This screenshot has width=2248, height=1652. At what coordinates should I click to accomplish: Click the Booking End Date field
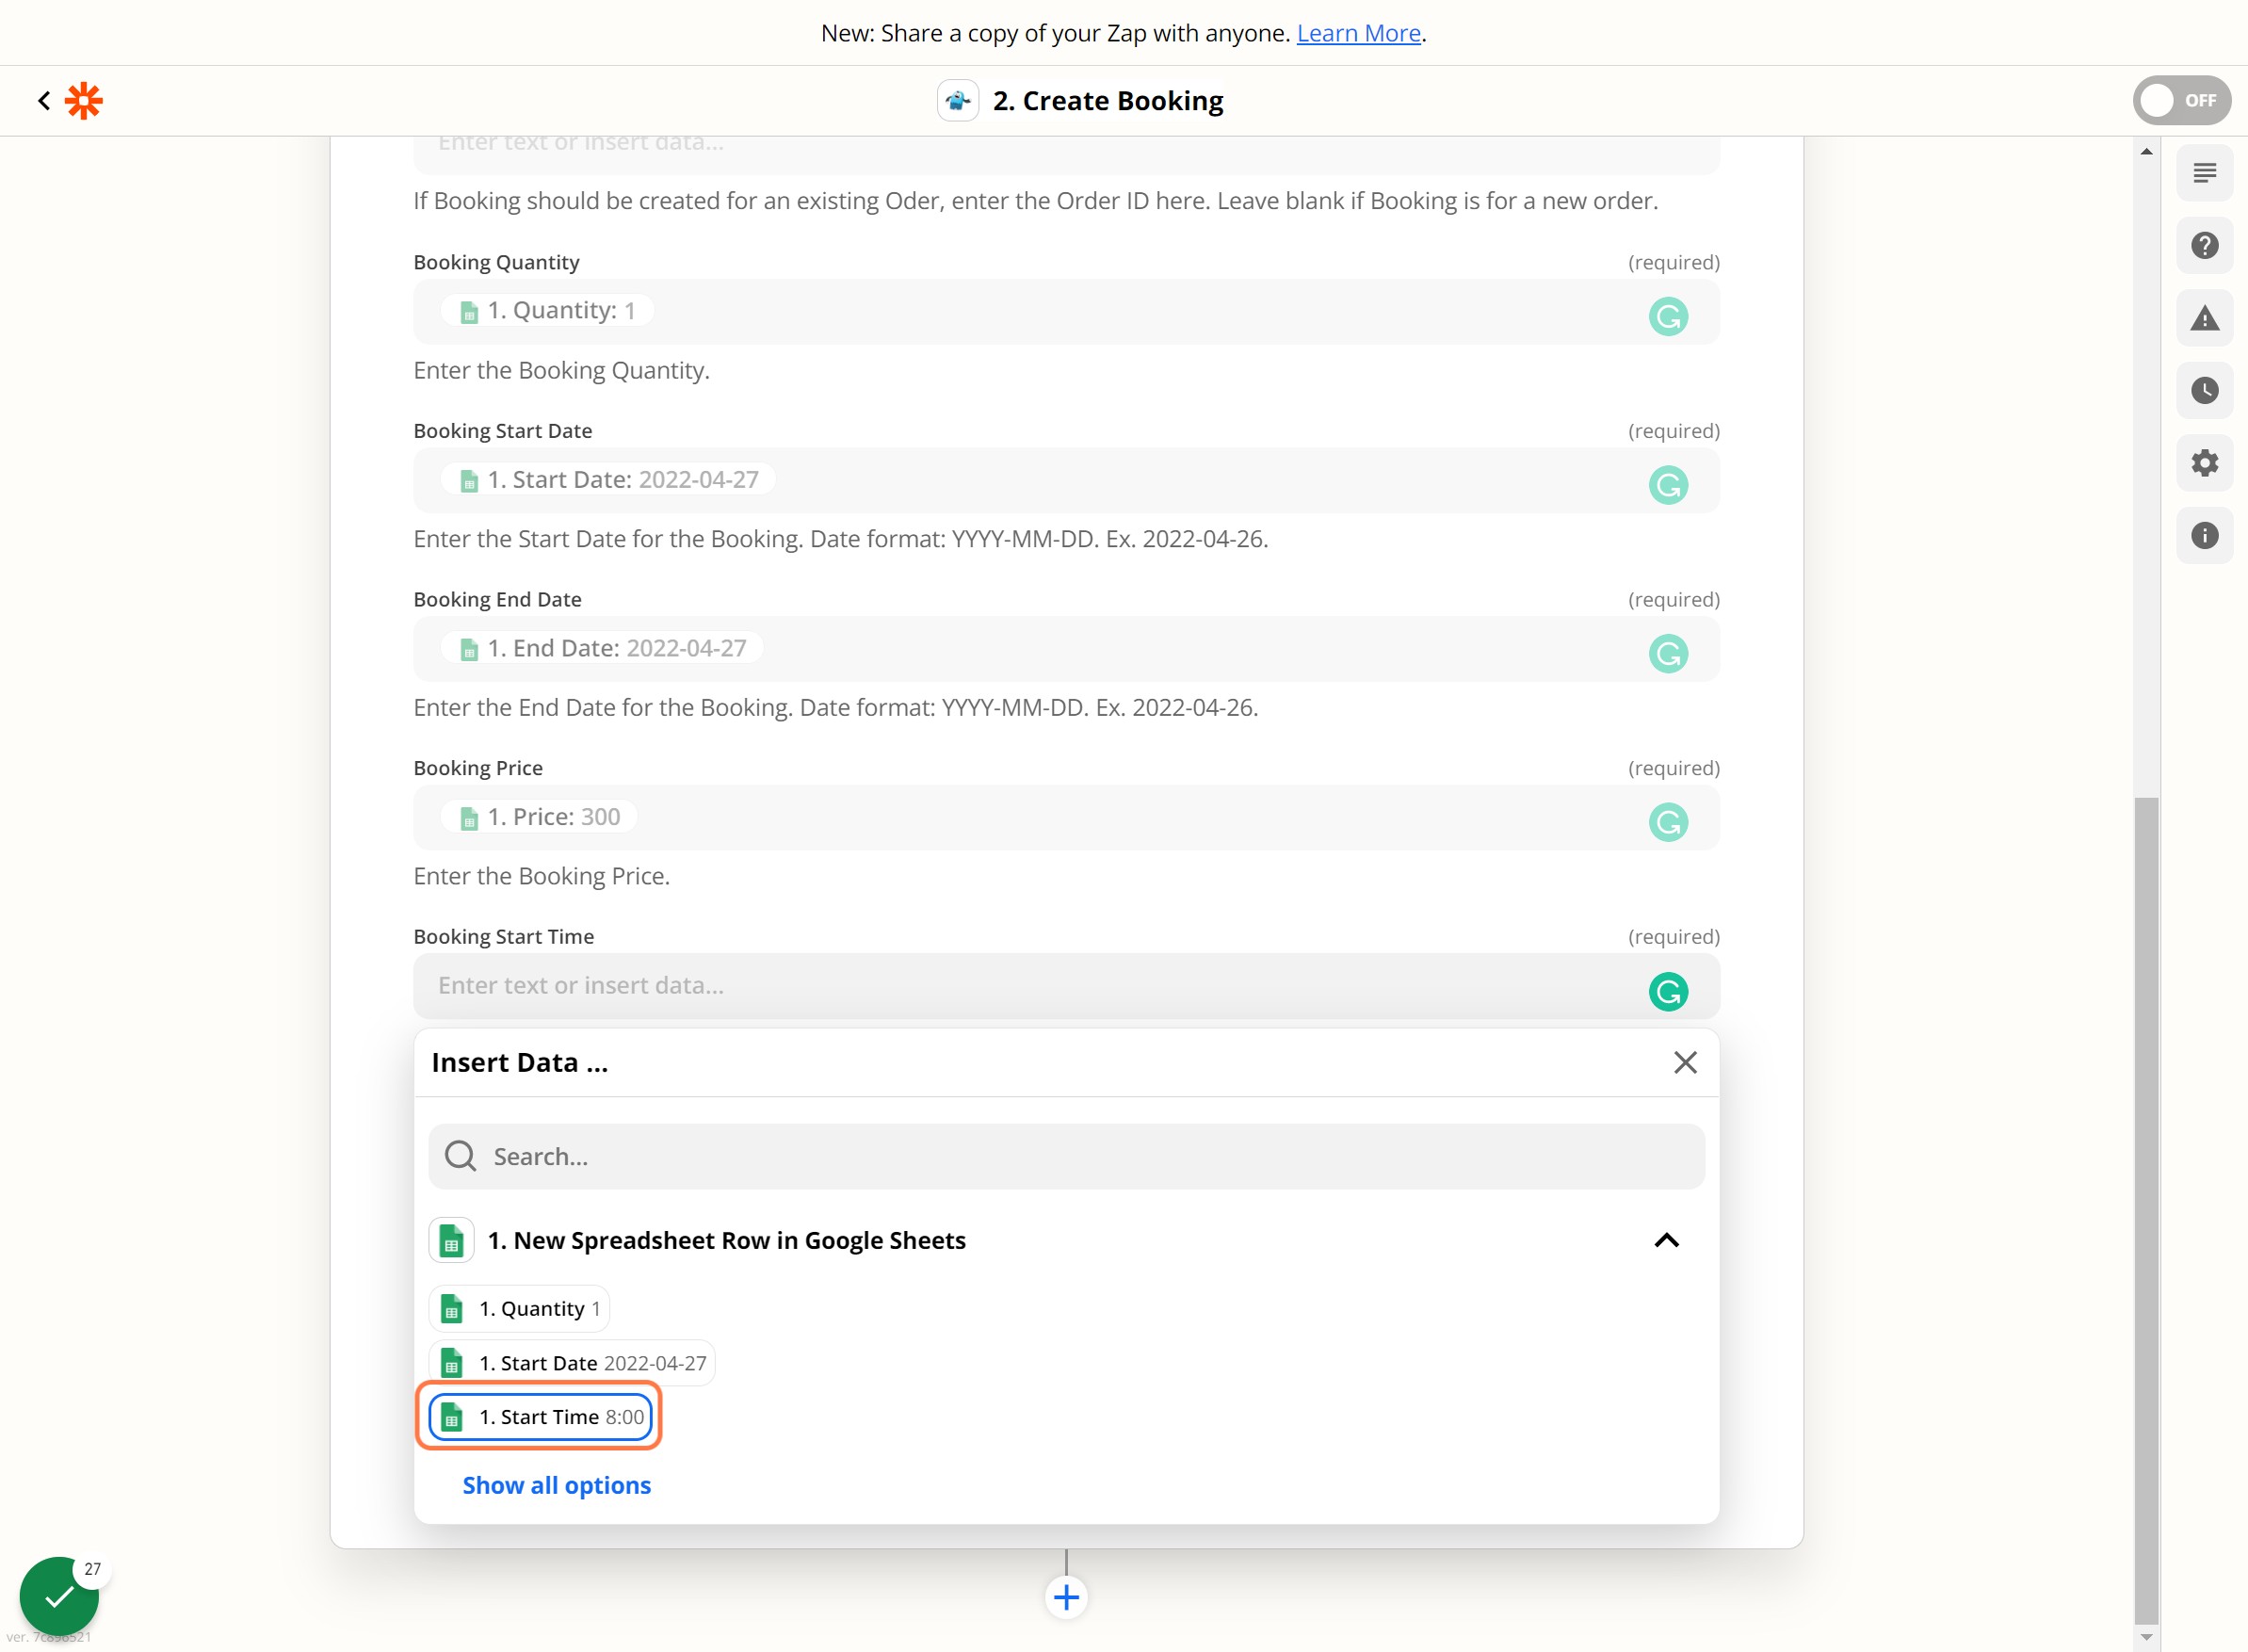click(1066, 648)
